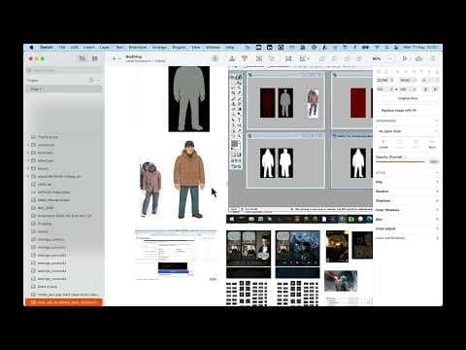The image size is (466, 350).
Task: Click Align left icon in inspector
Action: [x=398, y=71]
